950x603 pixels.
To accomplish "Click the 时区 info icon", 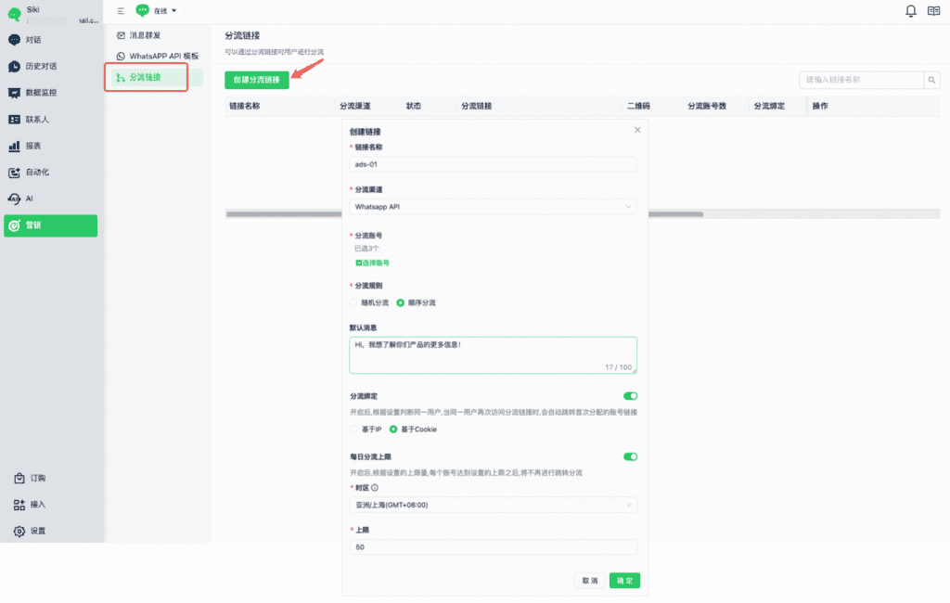I will 375,486.
